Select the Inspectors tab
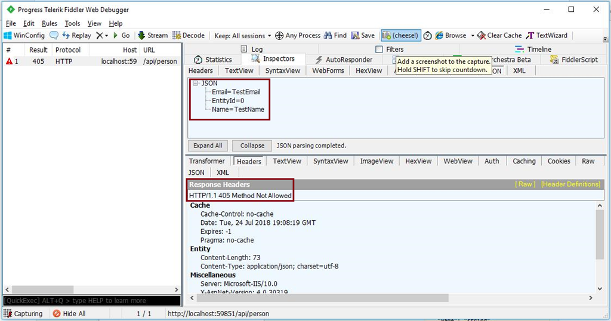Image resolution: width=611 pixels, height=321 pixels. point(273,59)
